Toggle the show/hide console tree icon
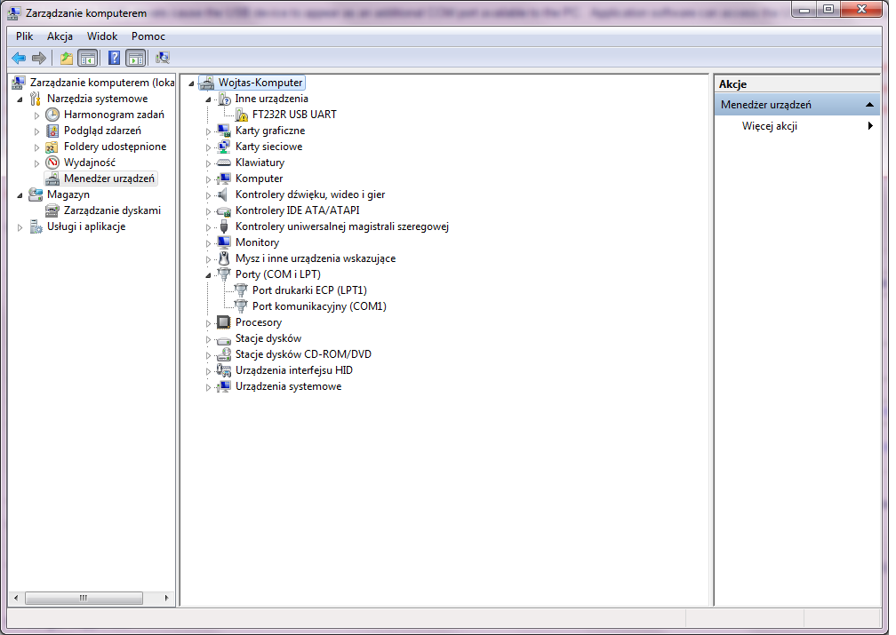896x635 pixels. coord(87,58)
